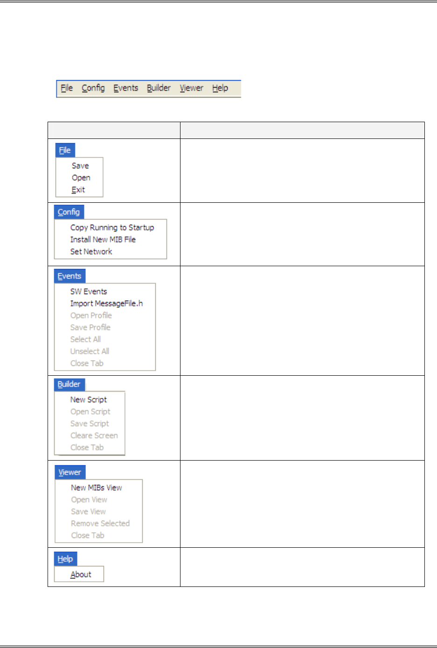Choose Open in the File menu
The image size is (437, 648).
(x=81, y=178)
